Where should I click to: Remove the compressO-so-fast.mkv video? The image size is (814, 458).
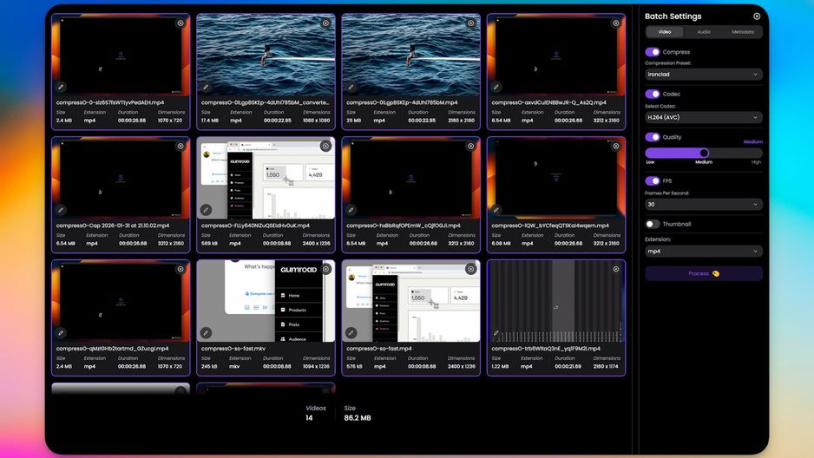[325, 269]
